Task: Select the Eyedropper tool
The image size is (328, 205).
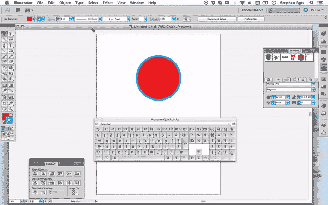Action: (4, 90)
